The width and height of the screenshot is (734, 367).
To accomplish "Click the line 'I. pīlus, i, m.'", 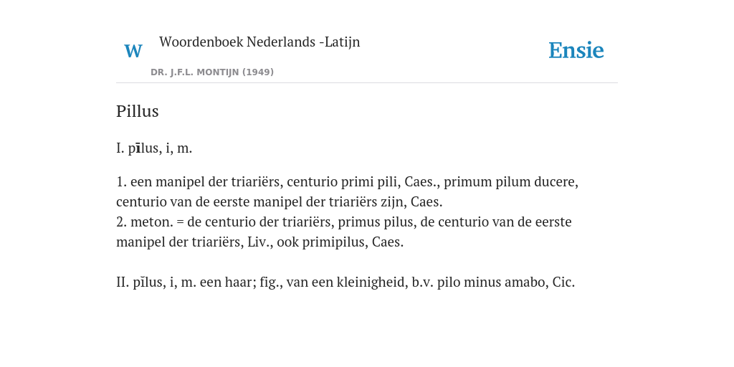I will [154, 148].
